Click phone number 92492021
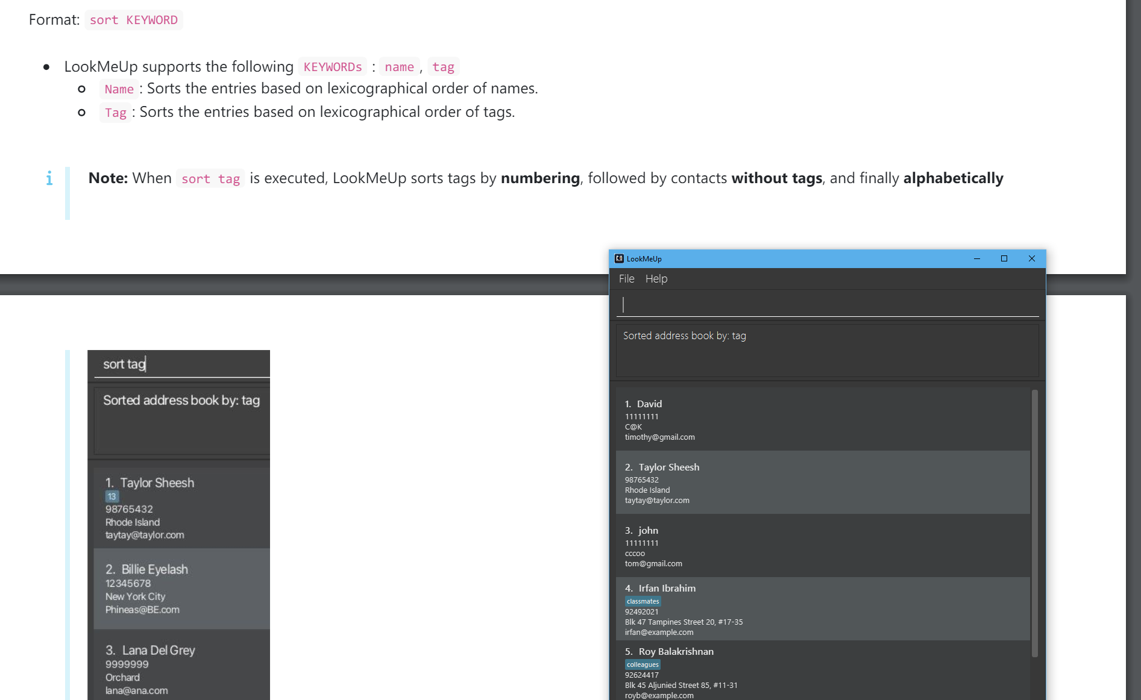The height and width of the screenshot is (700, 1141). [641, 611]
